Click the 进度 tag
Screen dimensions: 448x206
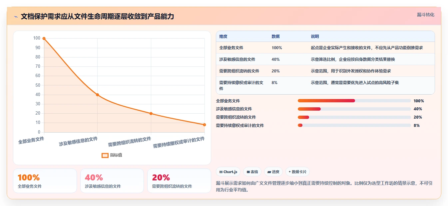273,172
